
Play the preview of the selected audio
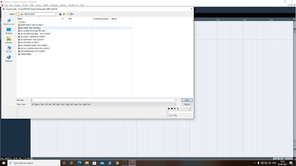point(169,109)
